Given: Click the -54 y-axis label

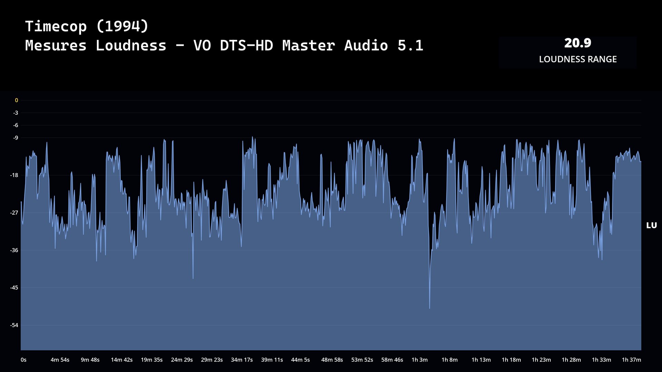Looking at the screenshot, I should pos(14,325).
